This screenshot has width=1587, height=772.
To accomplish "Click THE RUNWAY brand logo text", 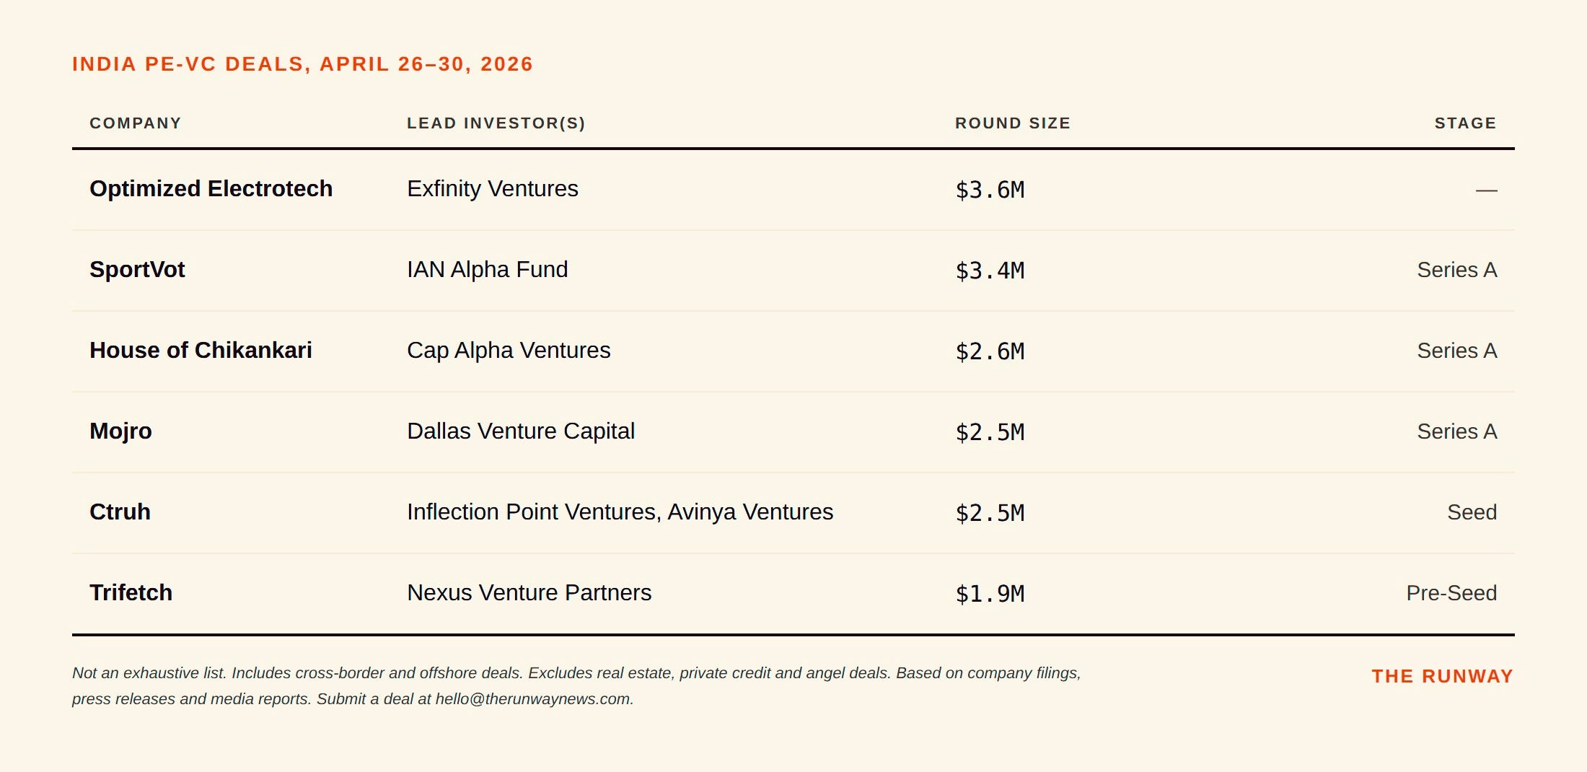I will tap(1443, 676).
